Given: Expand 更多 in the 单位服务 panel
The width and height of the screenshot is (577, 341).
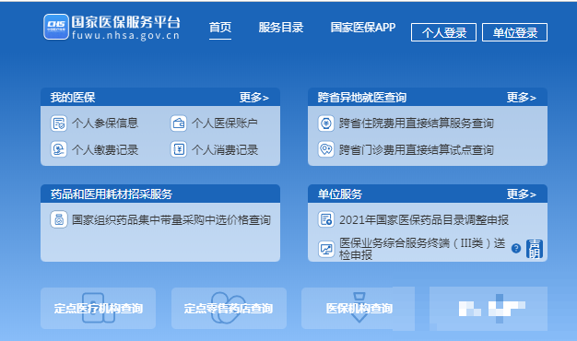Looking at the screenshot, I should [521, 194].
